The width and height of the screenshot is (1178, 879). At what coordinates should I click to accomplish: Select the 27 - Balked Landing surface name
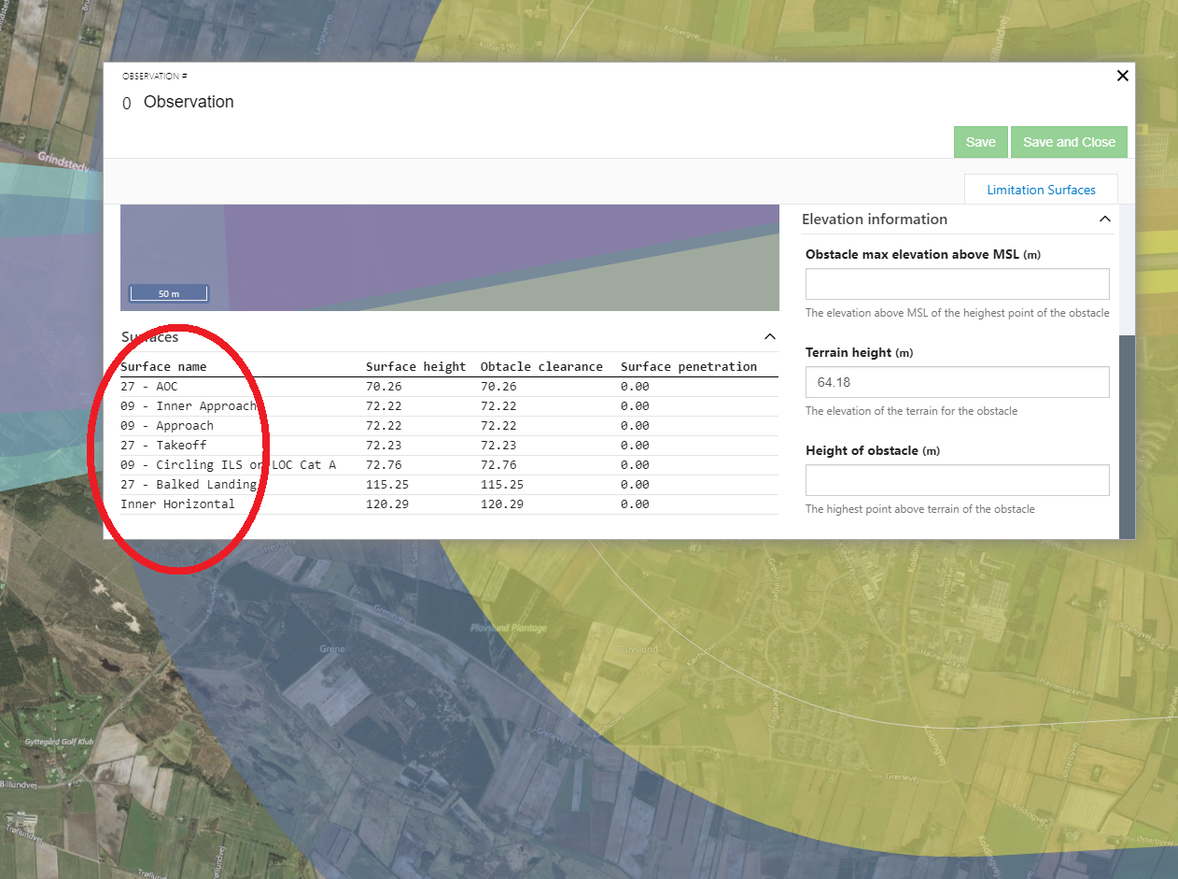tap(189, 484)
